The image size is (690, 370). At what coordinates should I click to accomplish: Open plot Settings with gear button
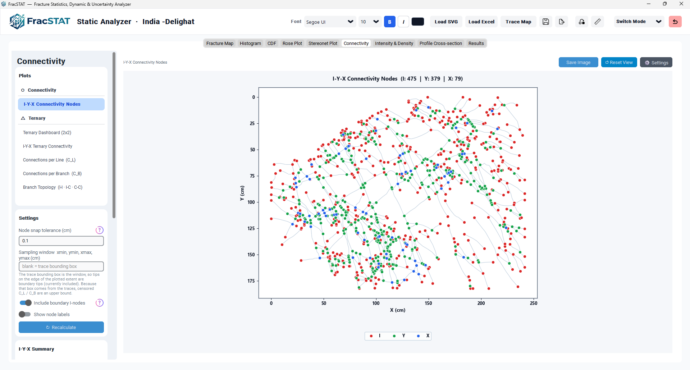tap(656, 63)
